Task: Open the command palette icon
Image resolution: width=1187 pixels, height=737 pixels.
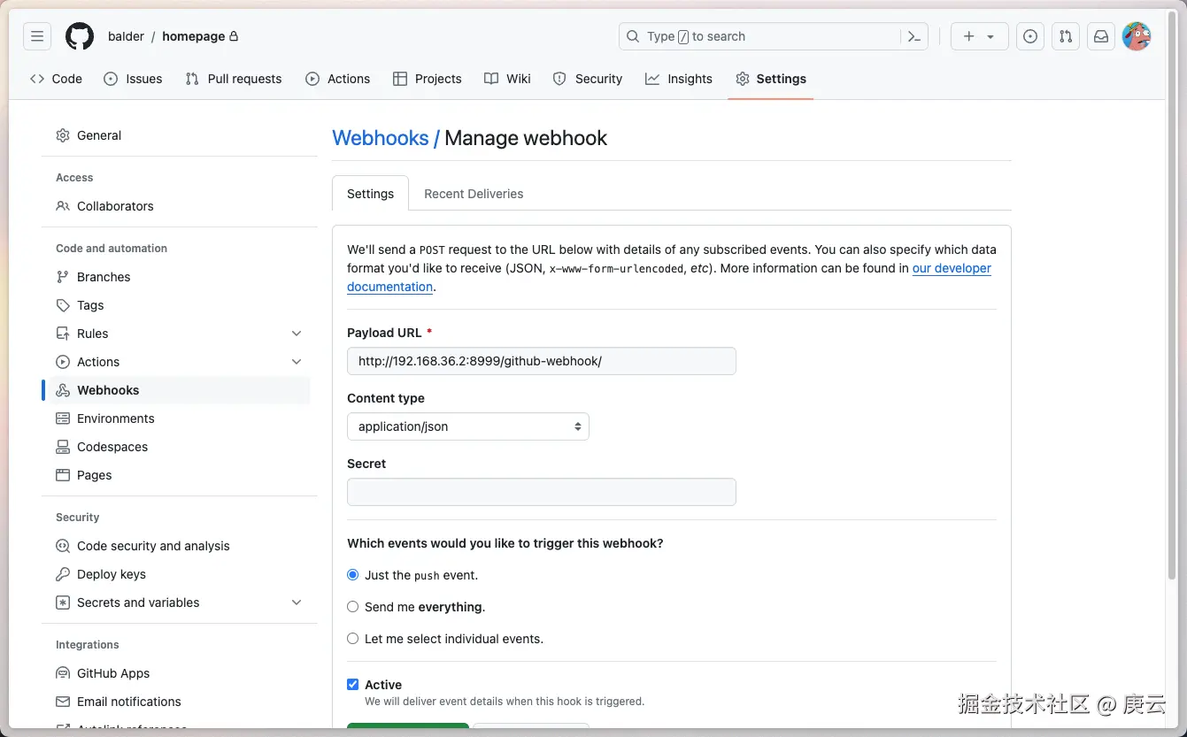Action: coord(914,36)
